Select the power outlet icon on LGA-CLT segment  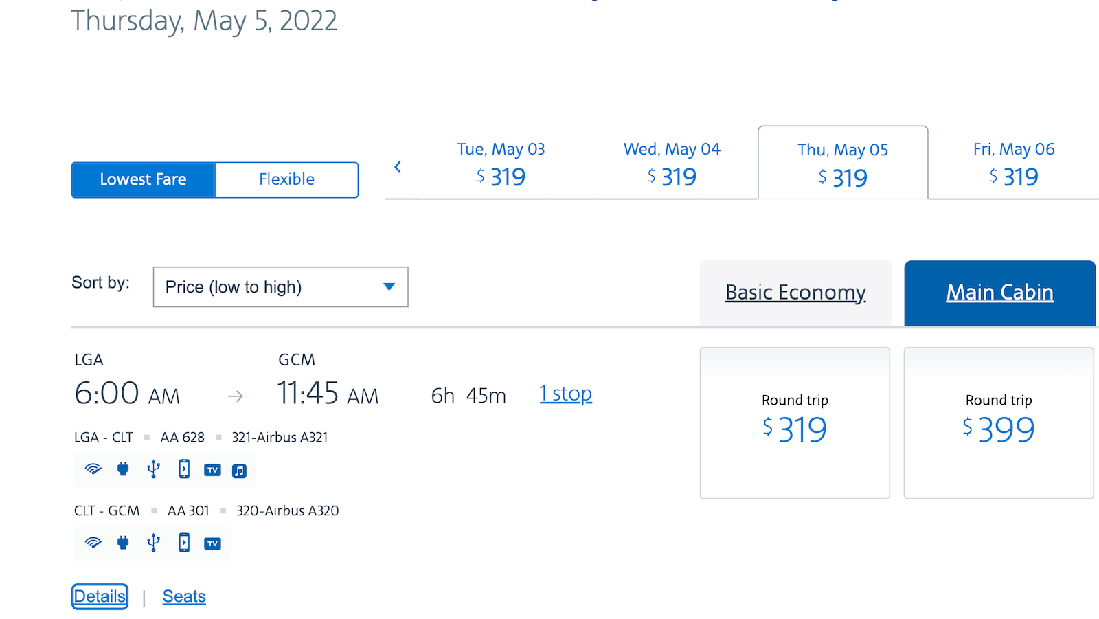(x=123, y=470)
